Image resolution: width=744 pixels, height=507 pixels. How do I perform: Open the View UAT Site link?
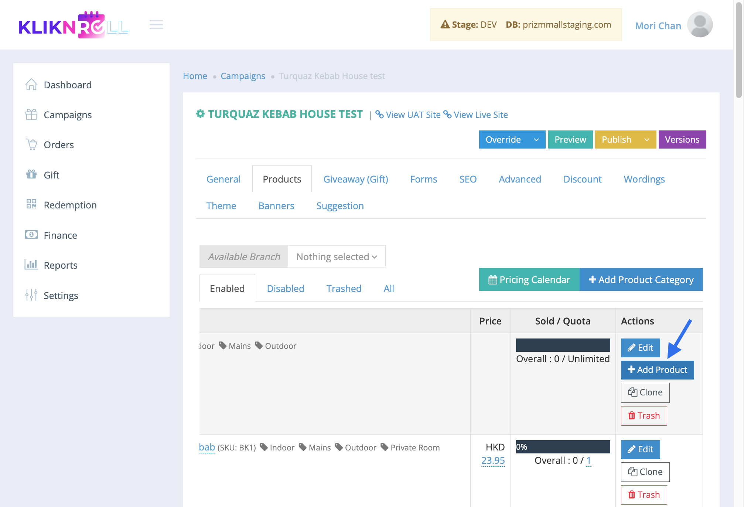408,115
